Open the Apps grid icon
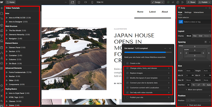212x107 pixels. tap(2, 68)
